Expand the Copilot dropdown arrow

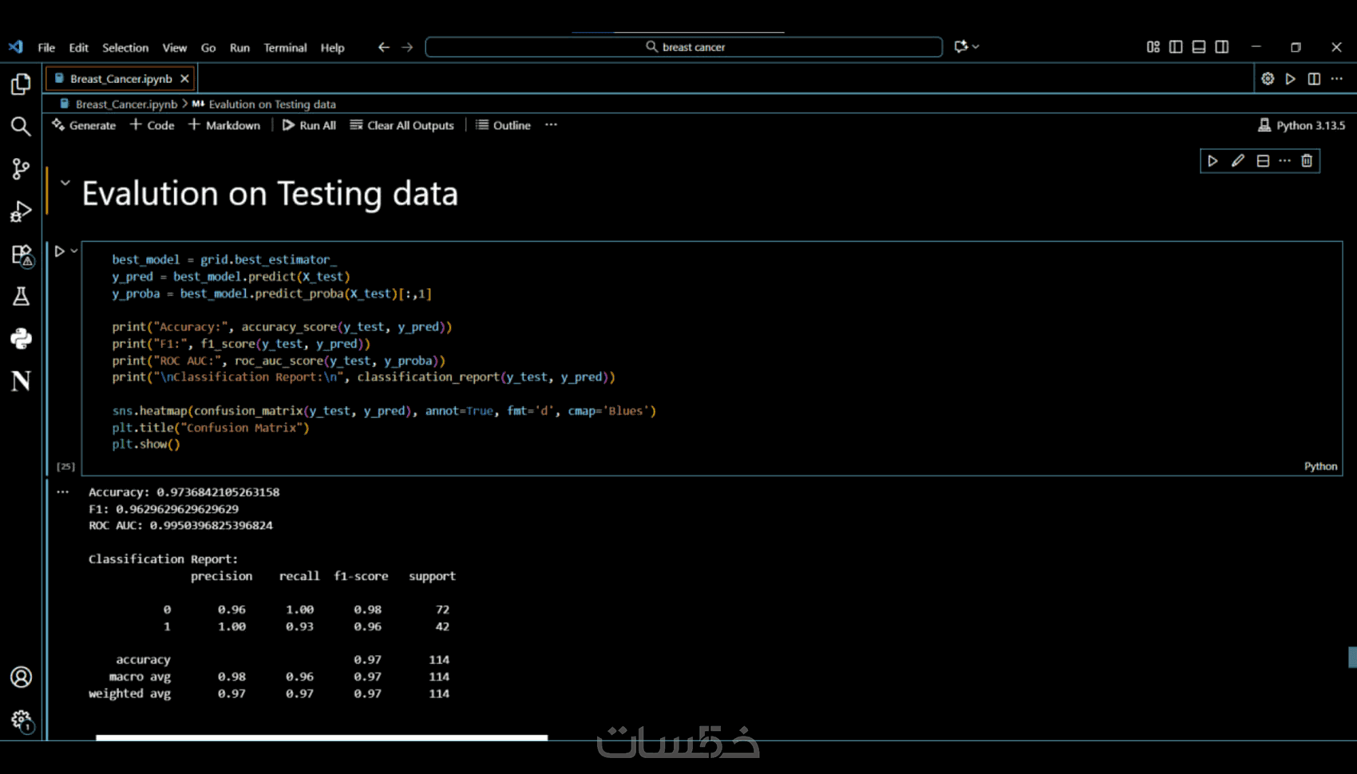(x=975, y=46)
